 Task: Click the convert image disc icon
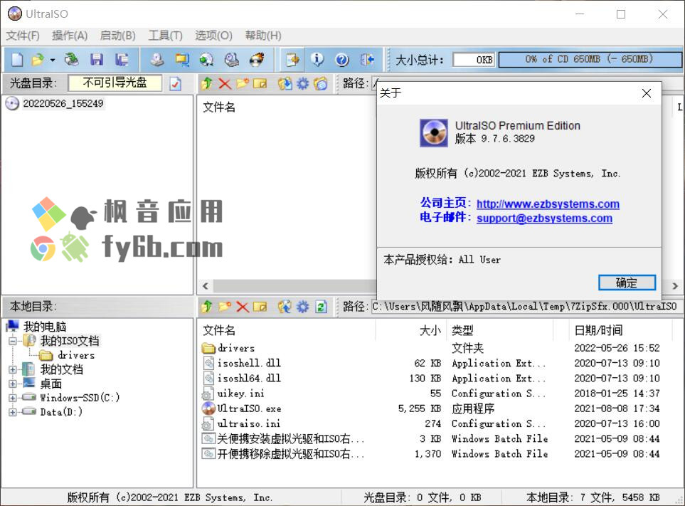[x=206, y=60]
